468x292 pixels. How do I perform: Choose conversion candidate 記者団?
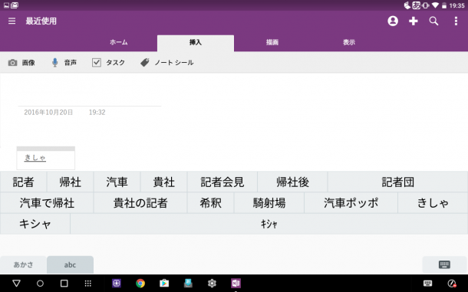tap(398, 182)
